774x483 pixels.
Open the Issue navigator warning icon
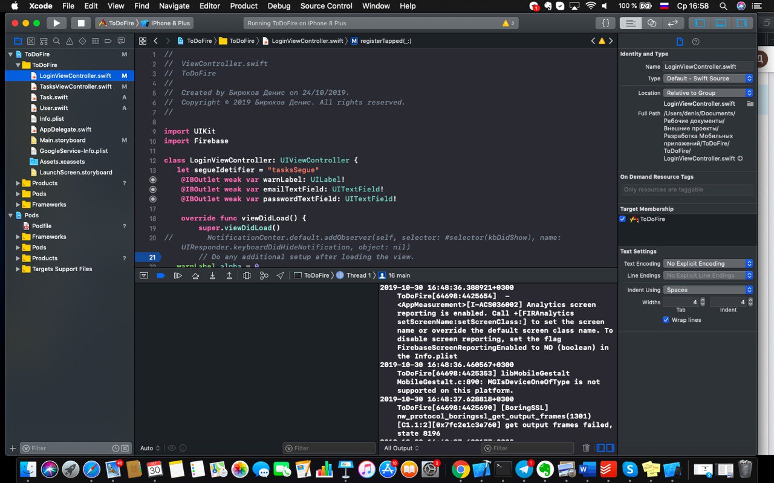point(70,41)
